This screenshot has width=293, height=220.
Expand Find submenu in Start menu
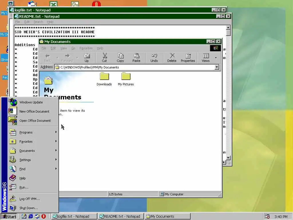point(33,169)
